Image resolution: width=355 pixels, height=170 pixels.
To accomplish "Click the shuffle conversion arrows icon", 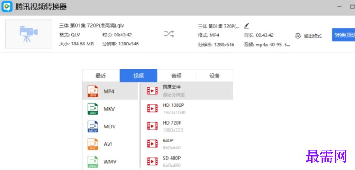I will coord(169,34).
